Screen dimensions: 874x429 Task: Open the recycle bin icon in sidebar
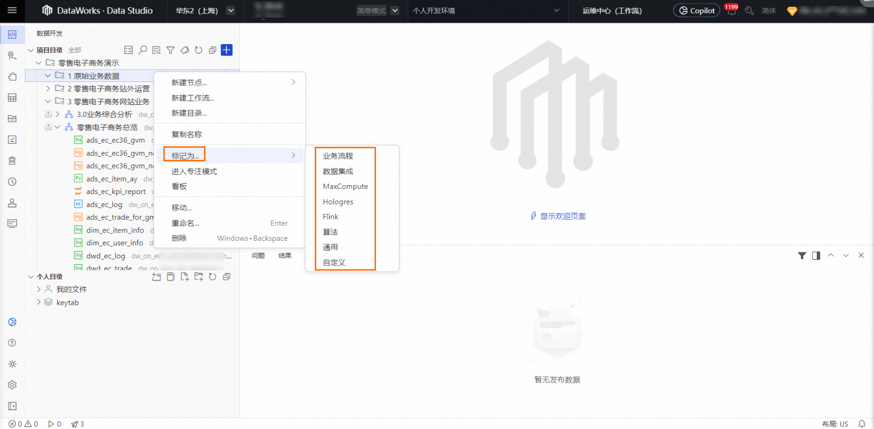click(x=12, y=161)
